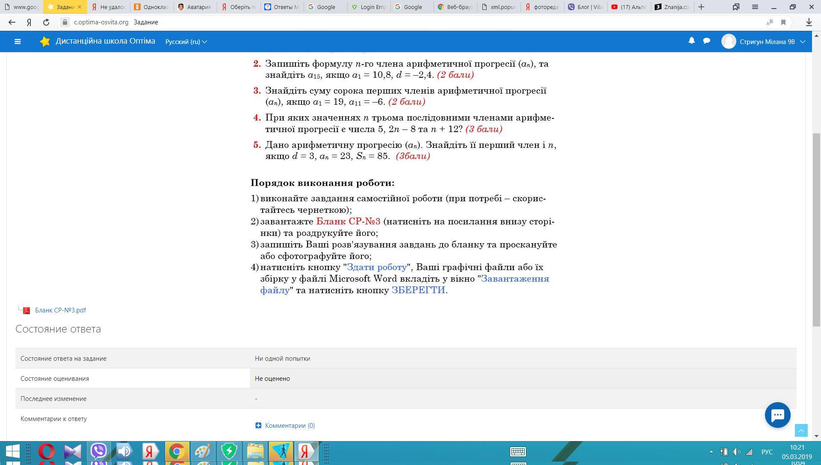Viewport: 821px width, 465px height.
Task: Open Viber from the taskbar
Action: 99,451
